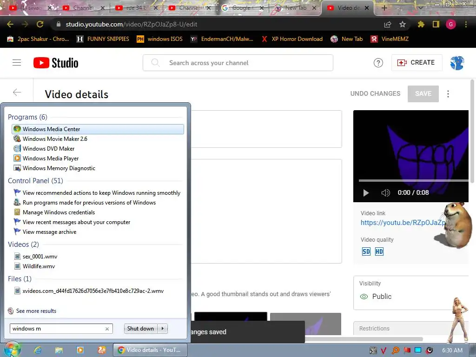Play the video preview
The height and width of the screenshot is (357, 476).
click(366, 193)
